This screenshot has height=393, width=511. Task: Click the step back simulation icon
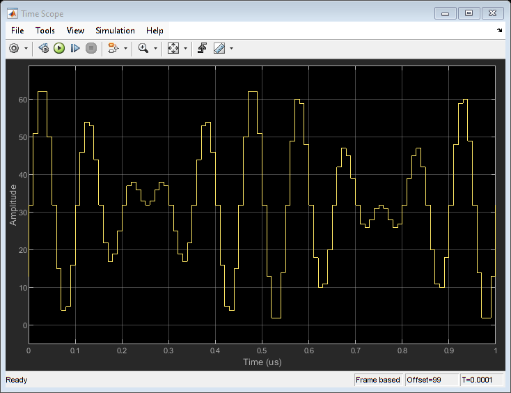(44, 48)
